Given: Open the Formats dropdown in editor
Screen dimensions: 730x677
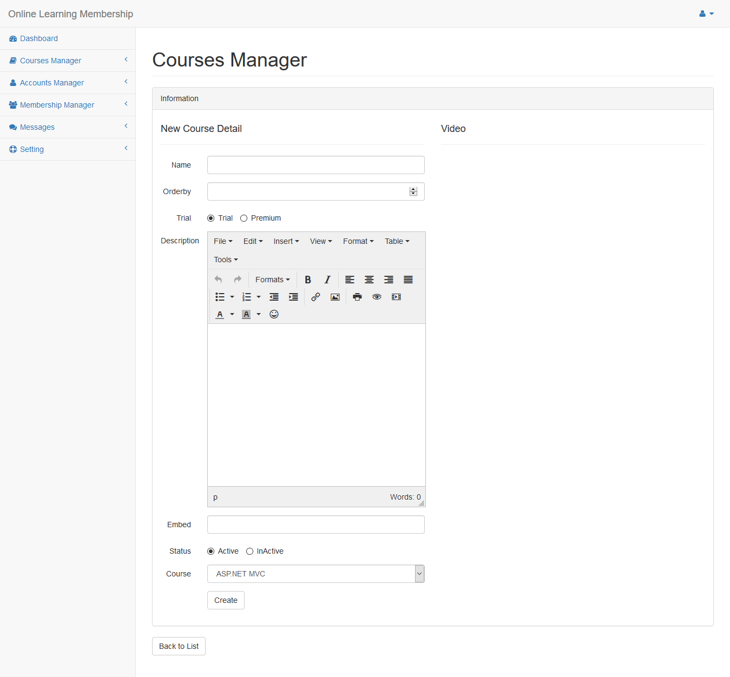Looking at the screenshot, I should click(272, 280).
